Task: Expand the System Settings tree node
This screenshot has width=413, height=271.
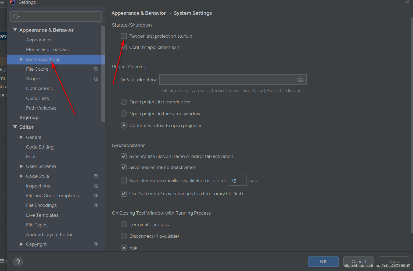Action: pos(21,59)
